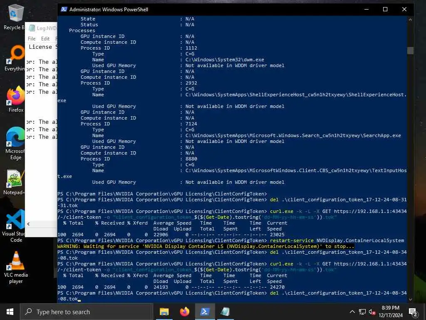Click the PowerShell vertical scrollbar thumb
Screen dimensions: 426x320
coord(410,50)
